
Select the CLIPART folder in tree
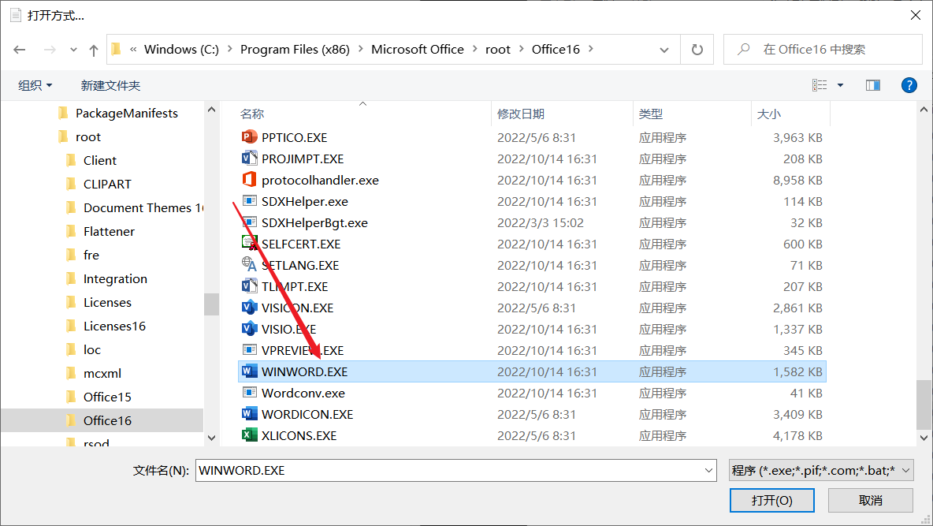107,184
